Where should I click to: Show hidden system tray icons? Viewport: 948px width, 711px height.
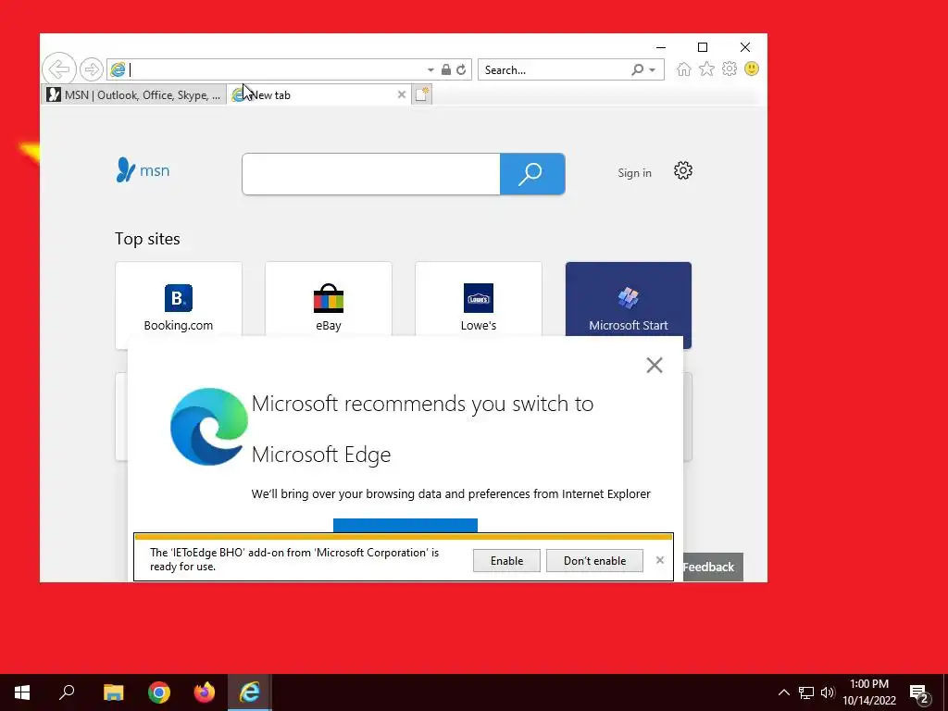point(783,692)
